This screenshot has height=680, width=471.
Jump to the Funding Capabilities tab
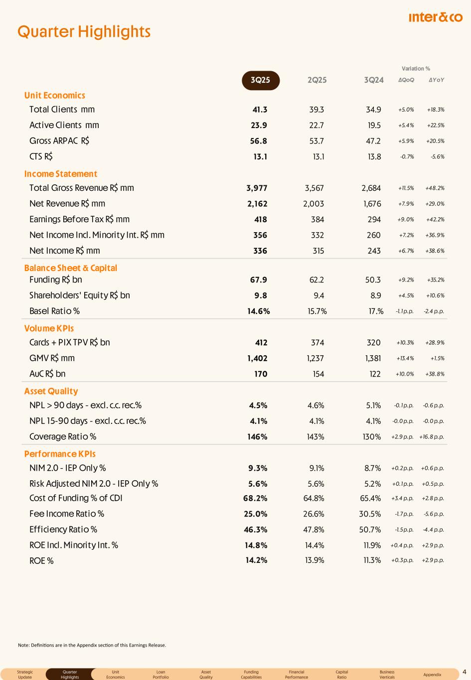click(251, 675)
